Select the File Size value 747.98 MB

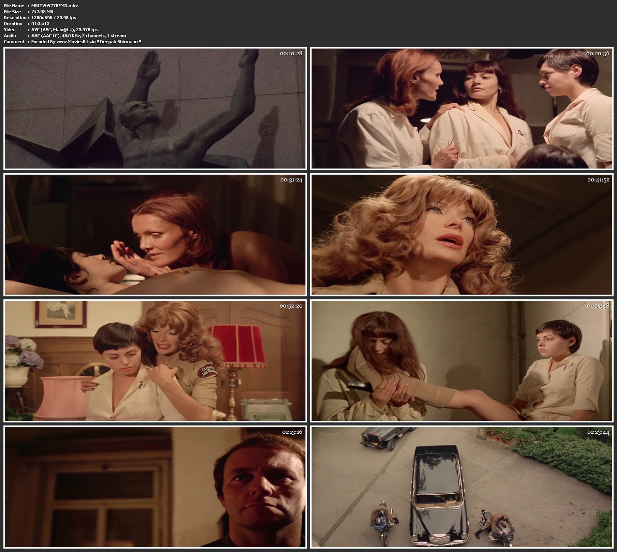pos(42,12)
